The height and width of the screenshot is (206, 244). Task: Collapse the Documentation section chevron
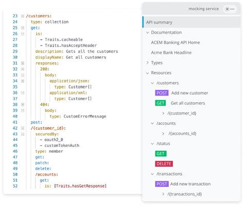tap(147, 33)
